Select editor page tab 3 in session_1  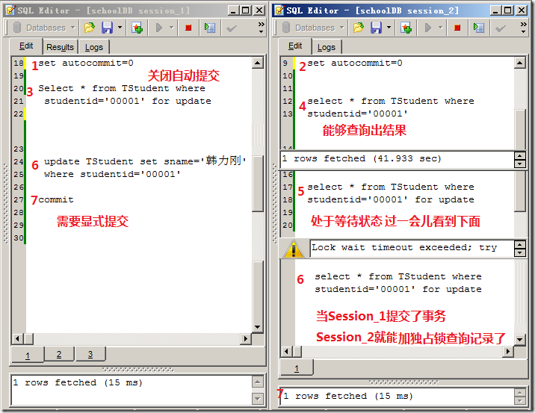[x=90, y=354]
